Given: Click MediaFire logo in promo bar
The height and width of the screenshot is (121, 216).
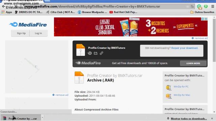Looking at the screenshot, I should click(x=88, y=63).
